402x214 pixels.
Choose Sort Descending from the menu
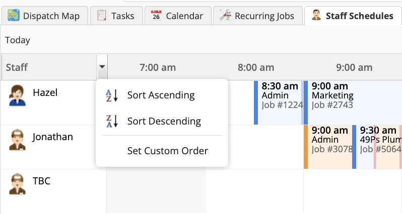[164, 122]
